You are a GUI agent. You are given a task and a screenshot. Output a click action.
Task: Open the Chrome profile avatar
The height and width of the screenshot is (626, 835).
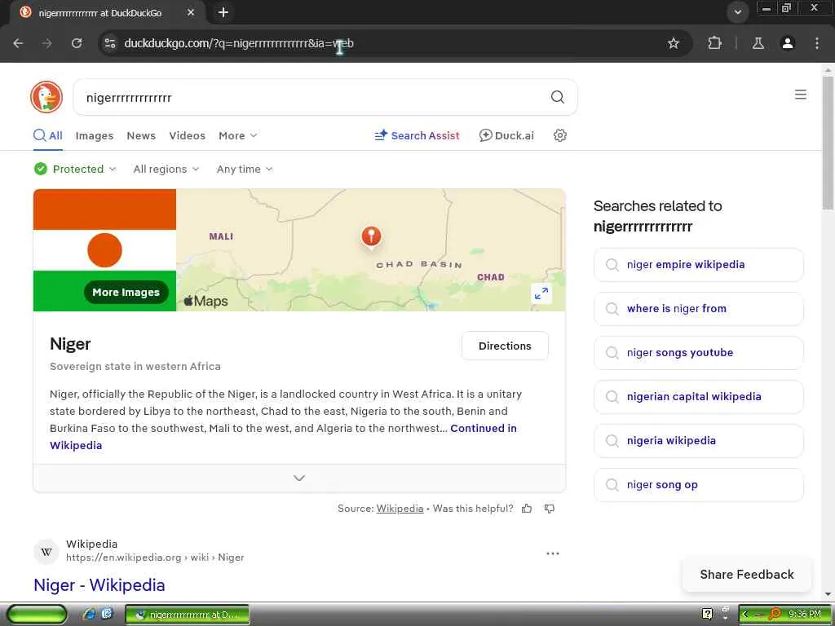[x=787, y=43]
